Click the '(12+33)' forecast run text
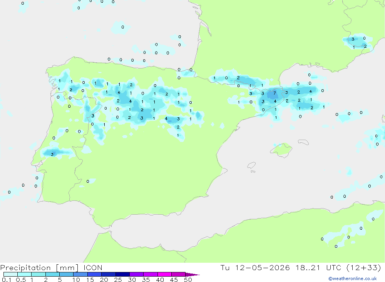 pyautogui.click(x=364, y=267)
